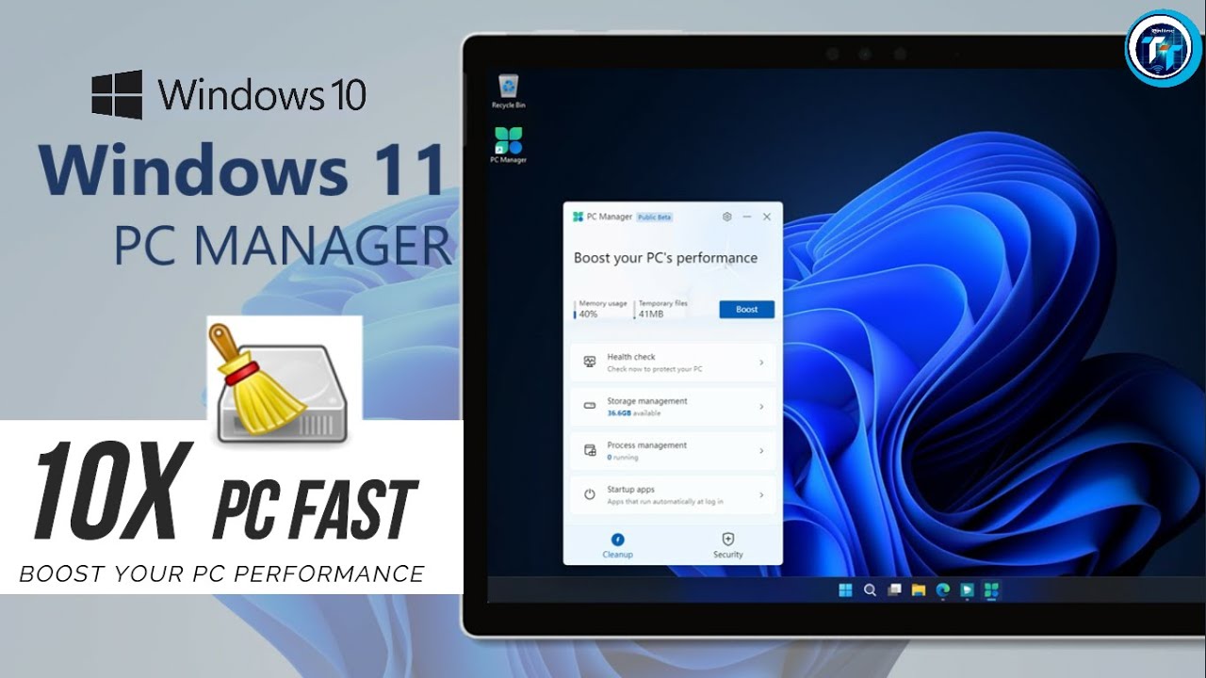This screenshot has height=678, width=1206.
Task: Click the Startup apps power icon
Action: pos(590,494)
